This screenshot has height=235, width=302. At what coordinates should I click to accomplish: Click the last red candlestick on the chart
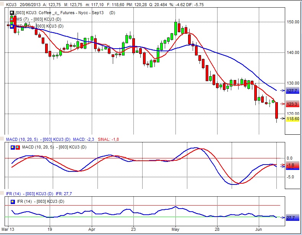click(x=277, y=110)
